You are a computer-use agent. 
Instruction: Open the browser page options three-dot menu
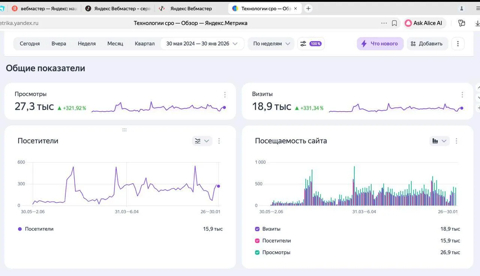click(384, 23)
